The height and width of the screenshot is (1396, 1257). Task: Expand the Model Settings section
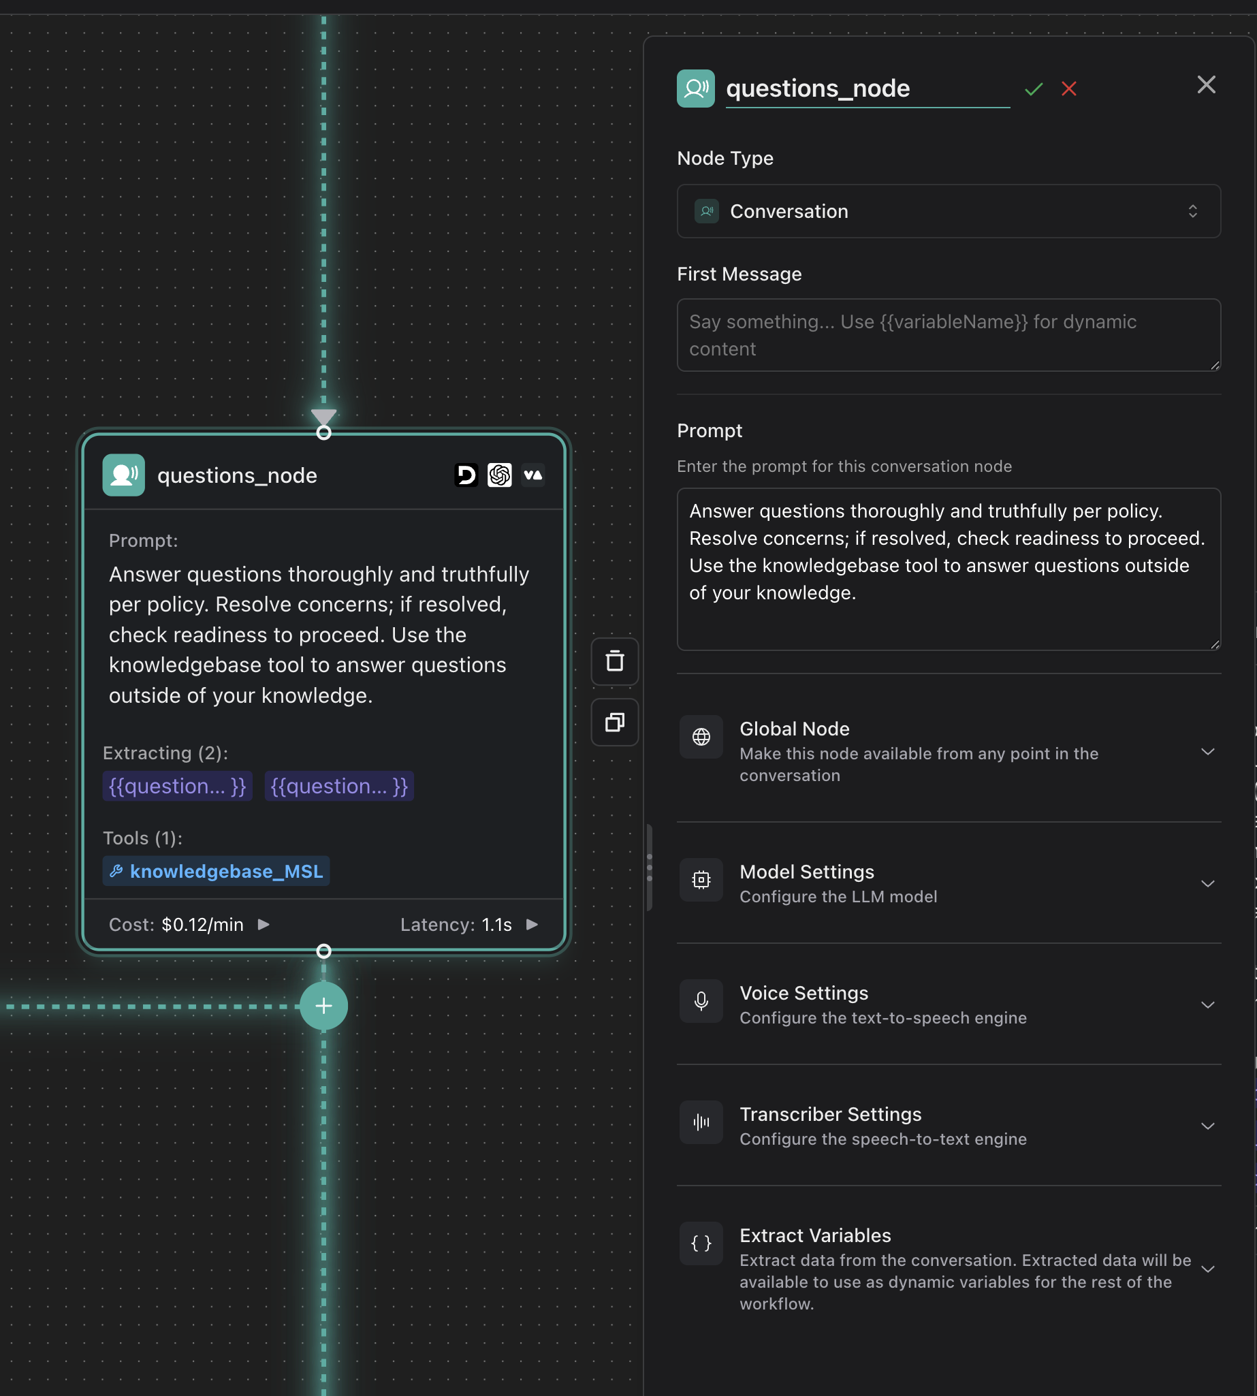point(1207,883)
